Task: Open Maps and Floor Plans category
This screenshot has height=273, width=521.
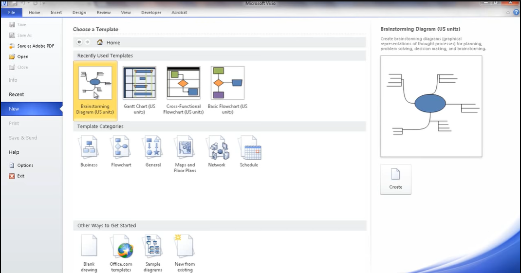Action: pos(185,154)
